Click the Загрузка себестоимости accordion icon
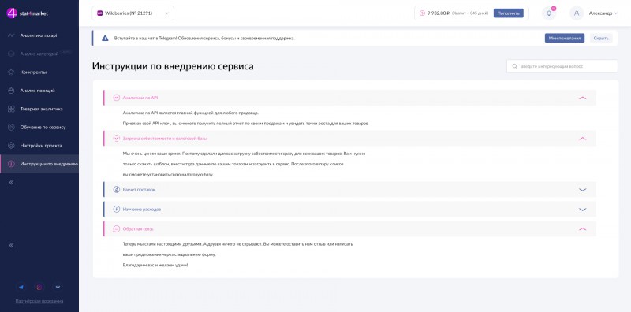The image size is (631, 312). (116, 139)
